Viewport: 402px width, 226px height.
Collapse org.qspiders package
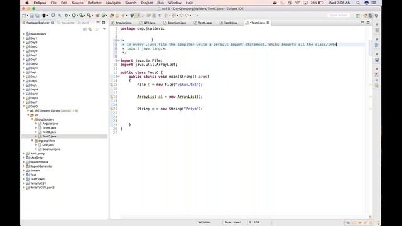pos(32,141)
